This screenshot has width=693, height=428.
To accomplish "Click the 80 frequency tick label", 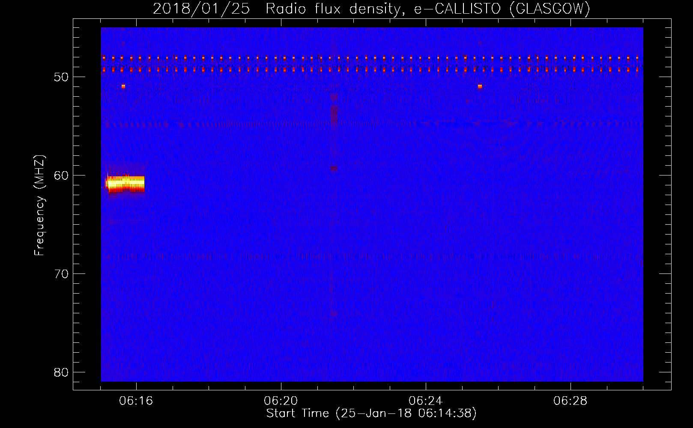I will pyautogui.click(x=62, y=372).
